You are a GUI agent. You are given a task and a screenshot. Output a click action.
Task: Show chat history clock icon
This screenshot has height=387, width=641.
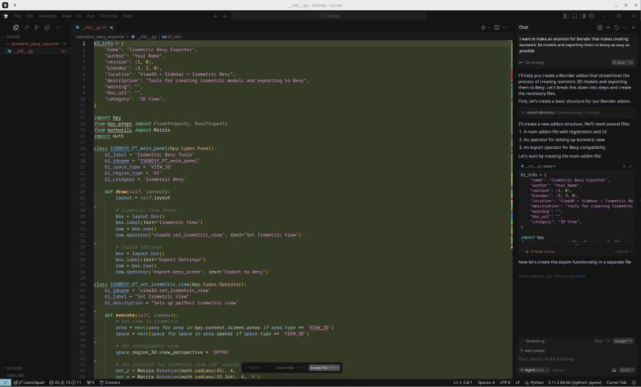point(617,28)
